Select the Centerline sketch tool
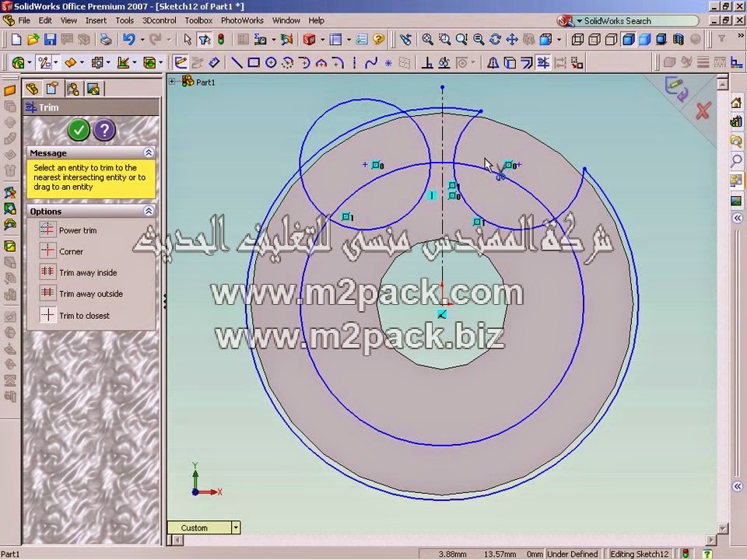Screen dimensions: 747x560 point(355,63)
